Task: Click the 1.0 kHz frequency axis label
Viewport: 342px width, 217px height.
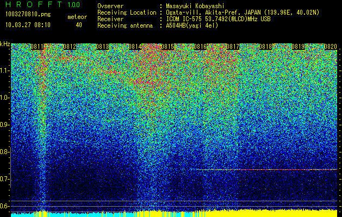Action: tap(4, 98)
